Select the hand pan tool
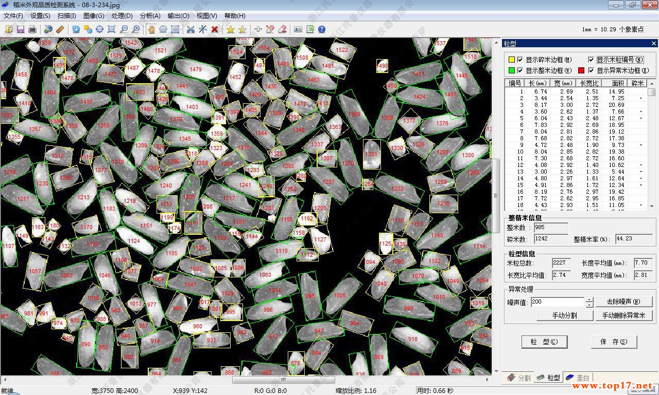This screenshot has width=659, height=395. 151,29
